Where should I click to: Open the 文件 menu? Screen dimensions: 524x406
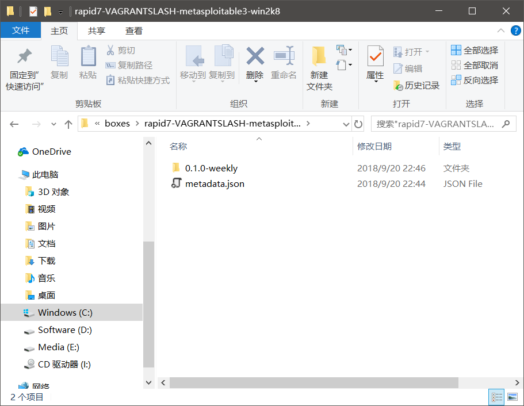point(21,30)
